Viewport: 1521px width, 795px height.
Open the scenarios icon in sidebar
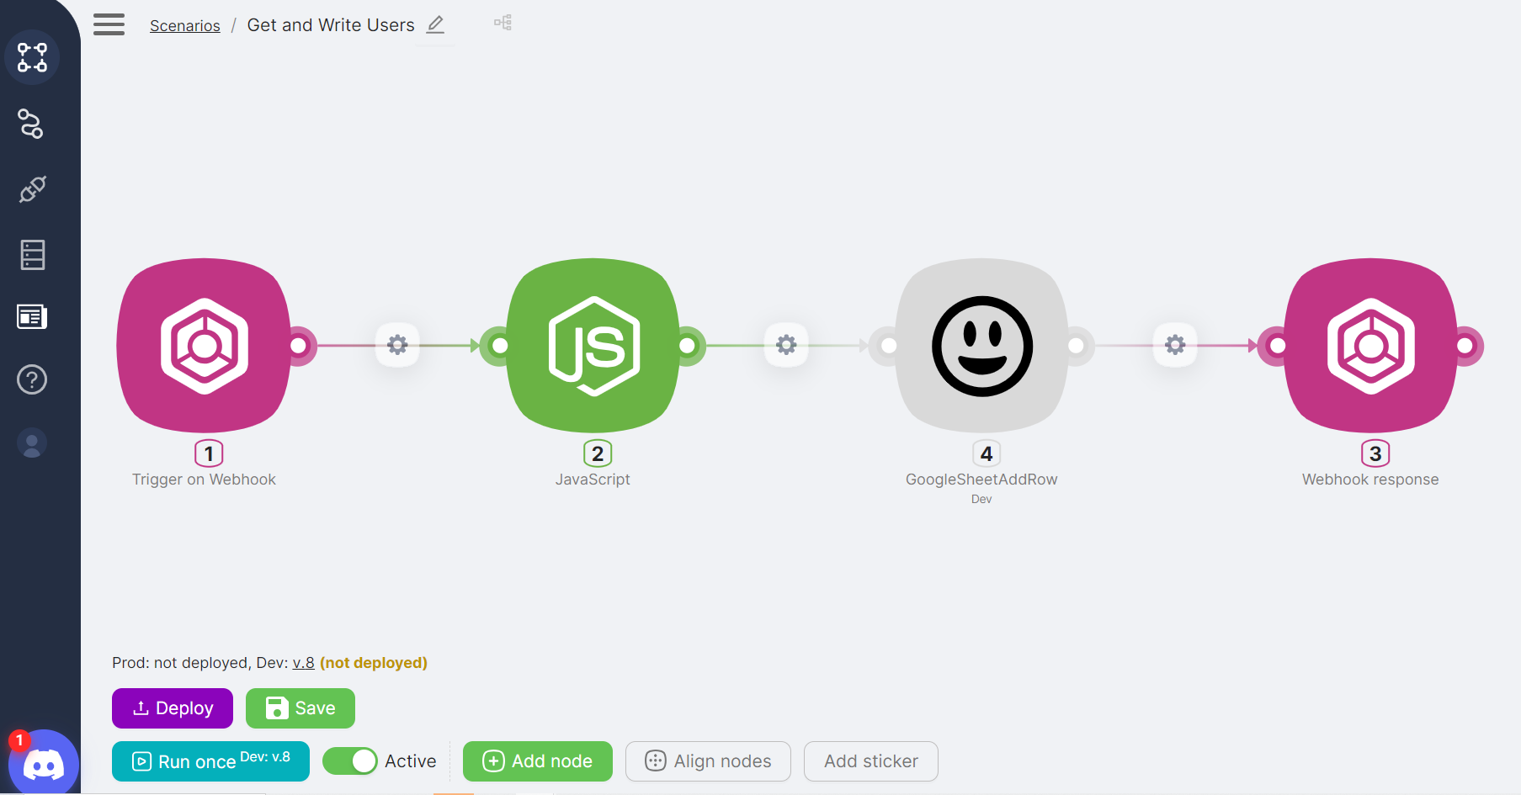(32, 57)
